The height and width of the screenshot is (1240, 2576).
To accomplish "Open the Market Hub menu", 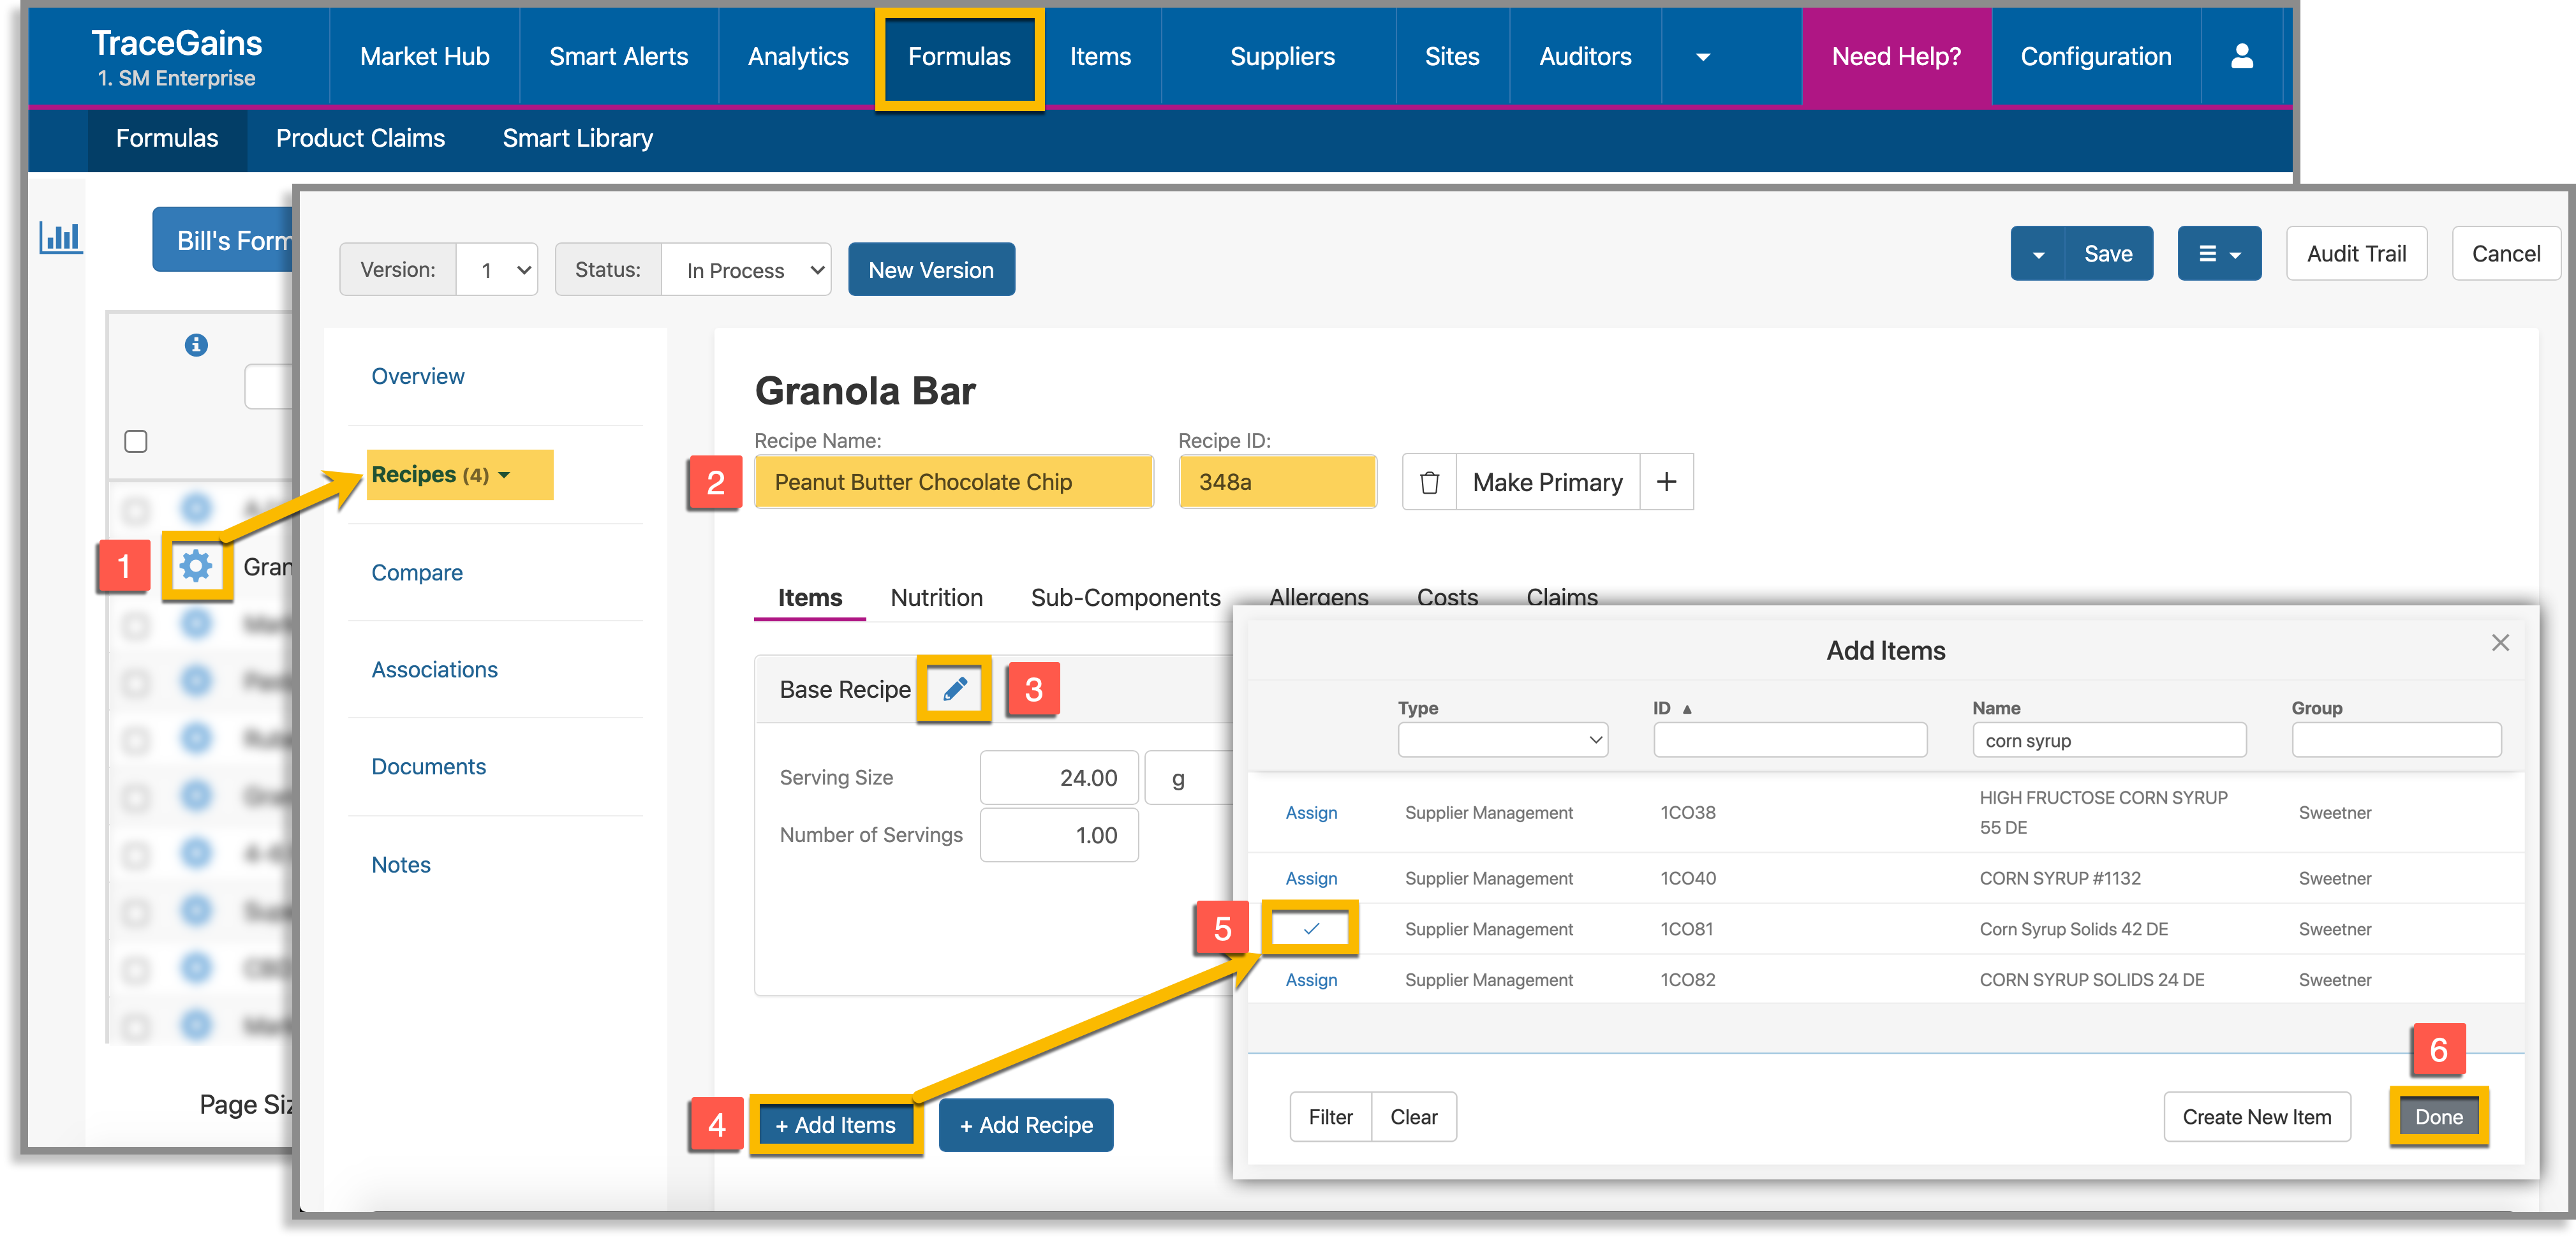I will (x=425, y=57).
